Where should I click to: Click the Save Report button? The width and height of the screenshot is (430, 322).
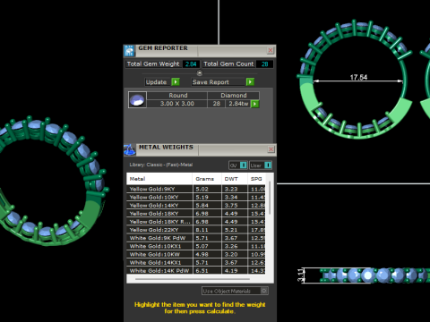point(219,82)
